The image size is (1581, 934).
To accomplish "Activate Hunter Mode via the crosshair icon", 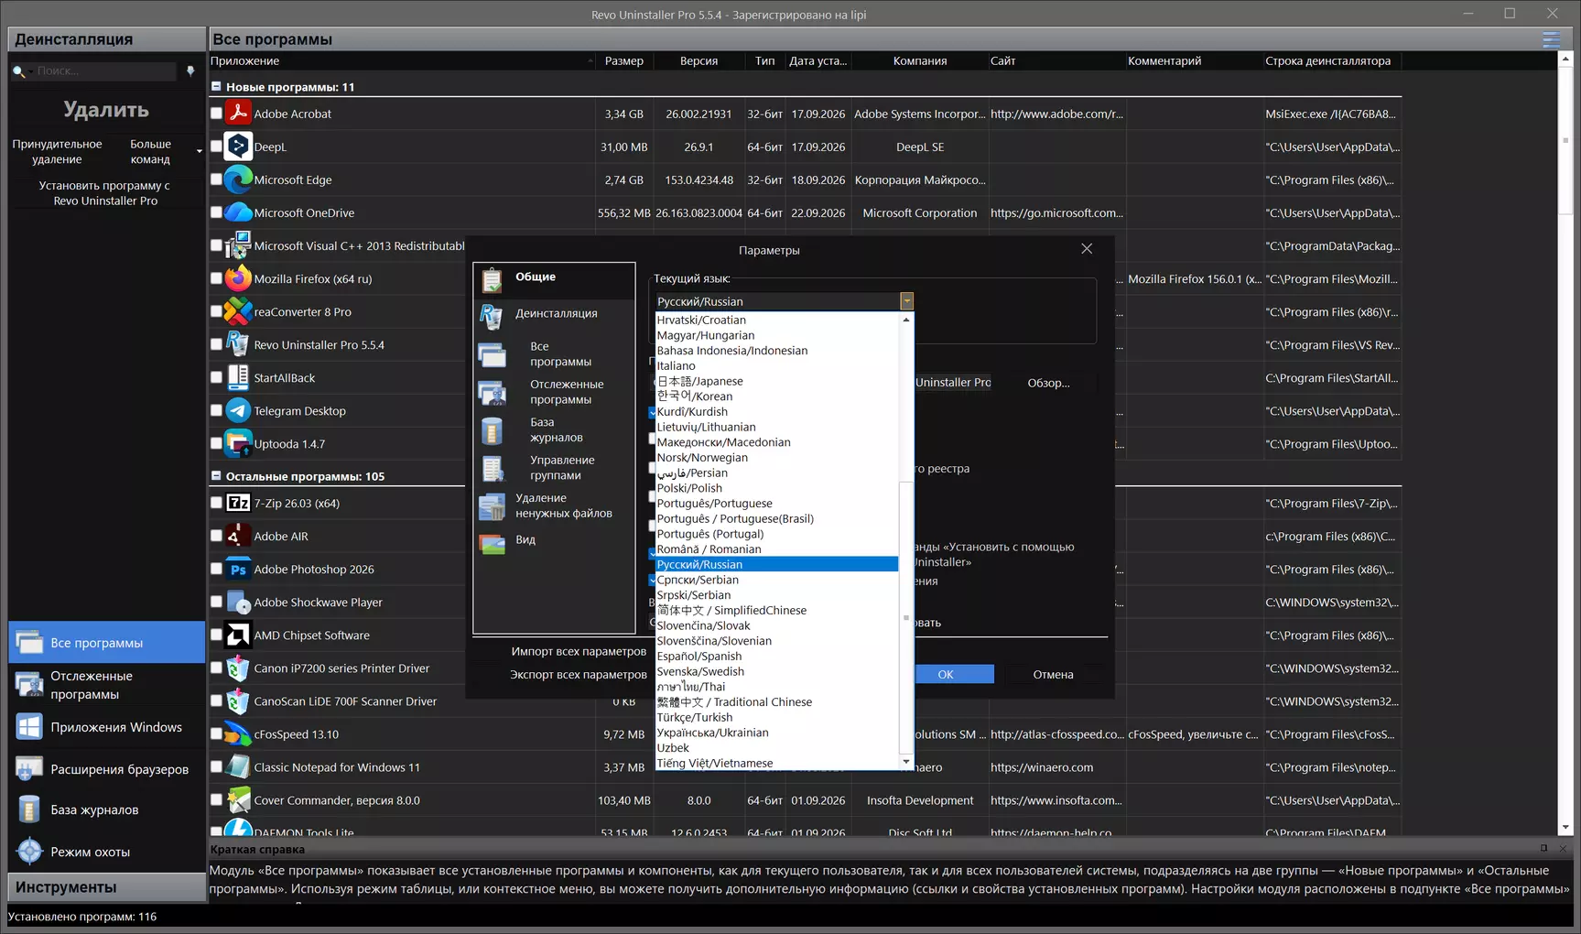I will tap(29, 852).
